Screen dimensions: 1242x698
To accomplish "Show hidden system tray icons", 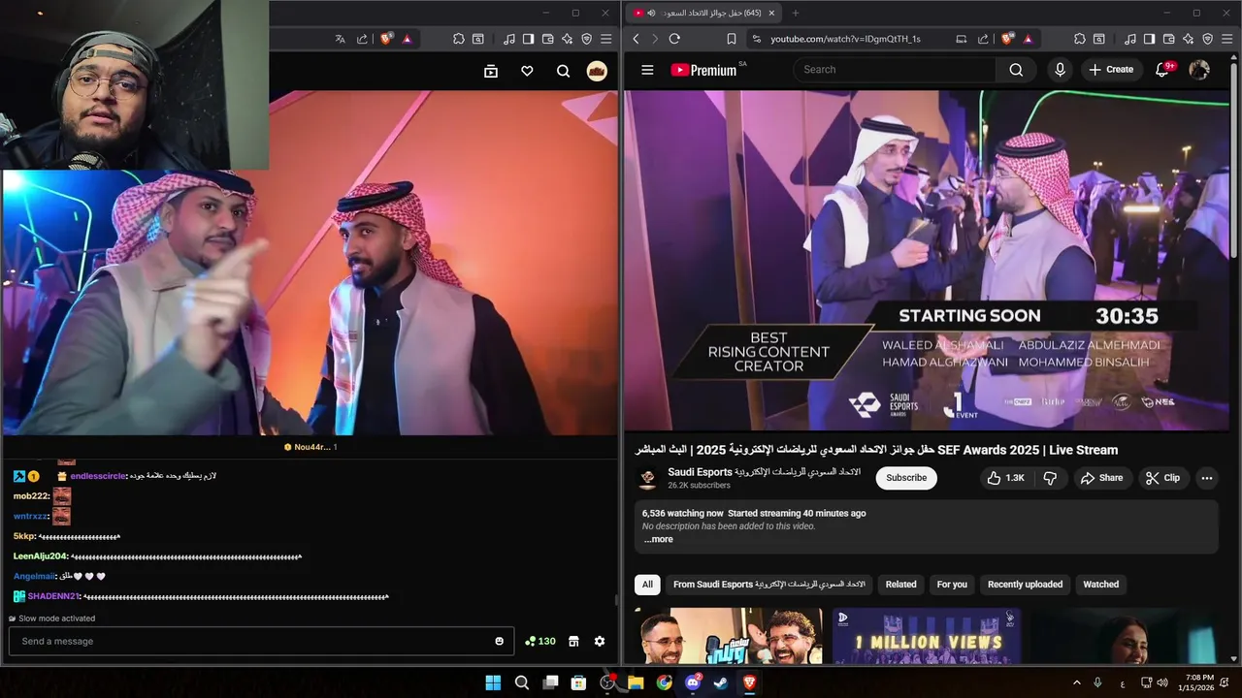I will [x=1076, y=682].
